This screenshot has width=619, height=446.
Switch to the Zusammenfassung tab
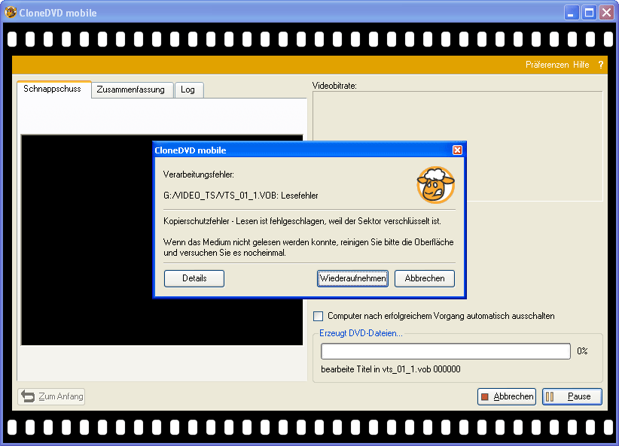coord(131,90)
